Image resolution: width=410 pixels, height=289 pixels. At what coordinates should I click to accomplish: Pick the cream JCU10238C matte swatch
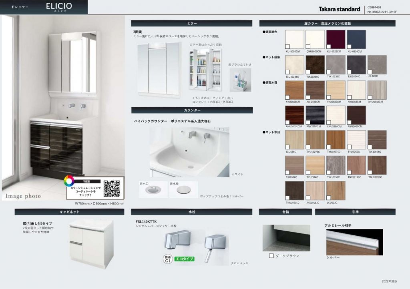(294, 65)
